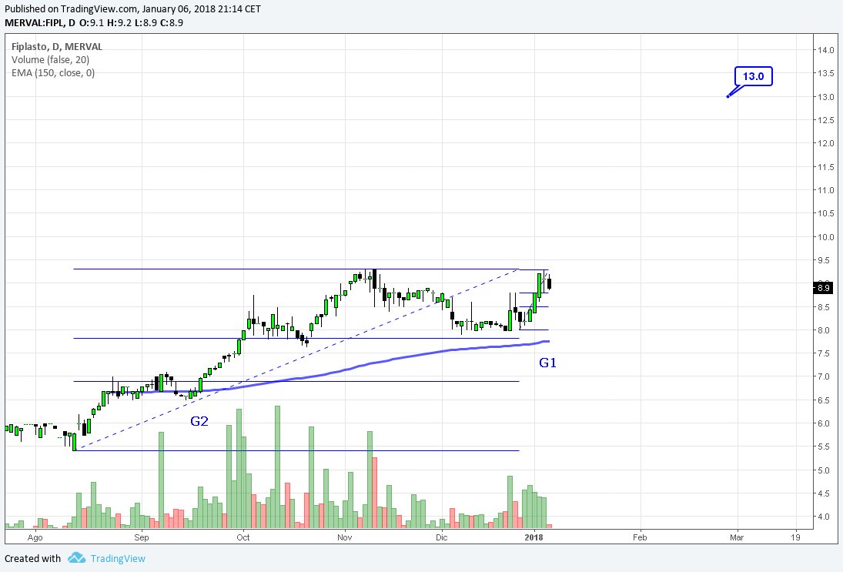The image size is (843, 572).
Task: Click the 19 label on time axis
Action: coord(796,537)
